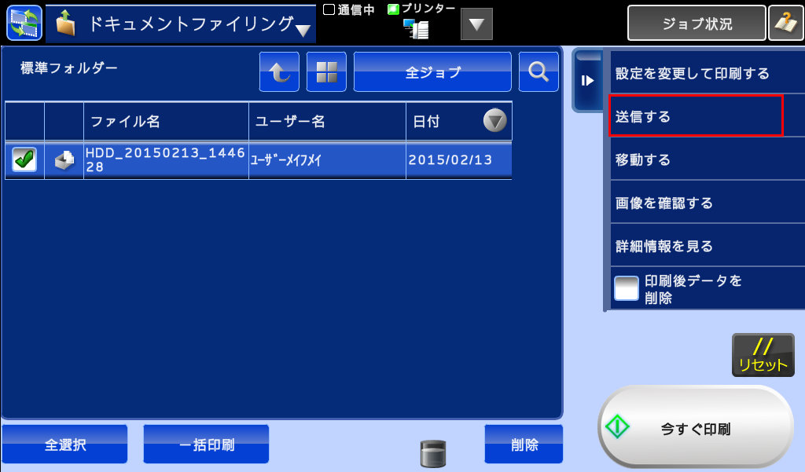
Task: Click the mode switch icon at top-left
Action: pyautogui.click(x=24, y=23)
